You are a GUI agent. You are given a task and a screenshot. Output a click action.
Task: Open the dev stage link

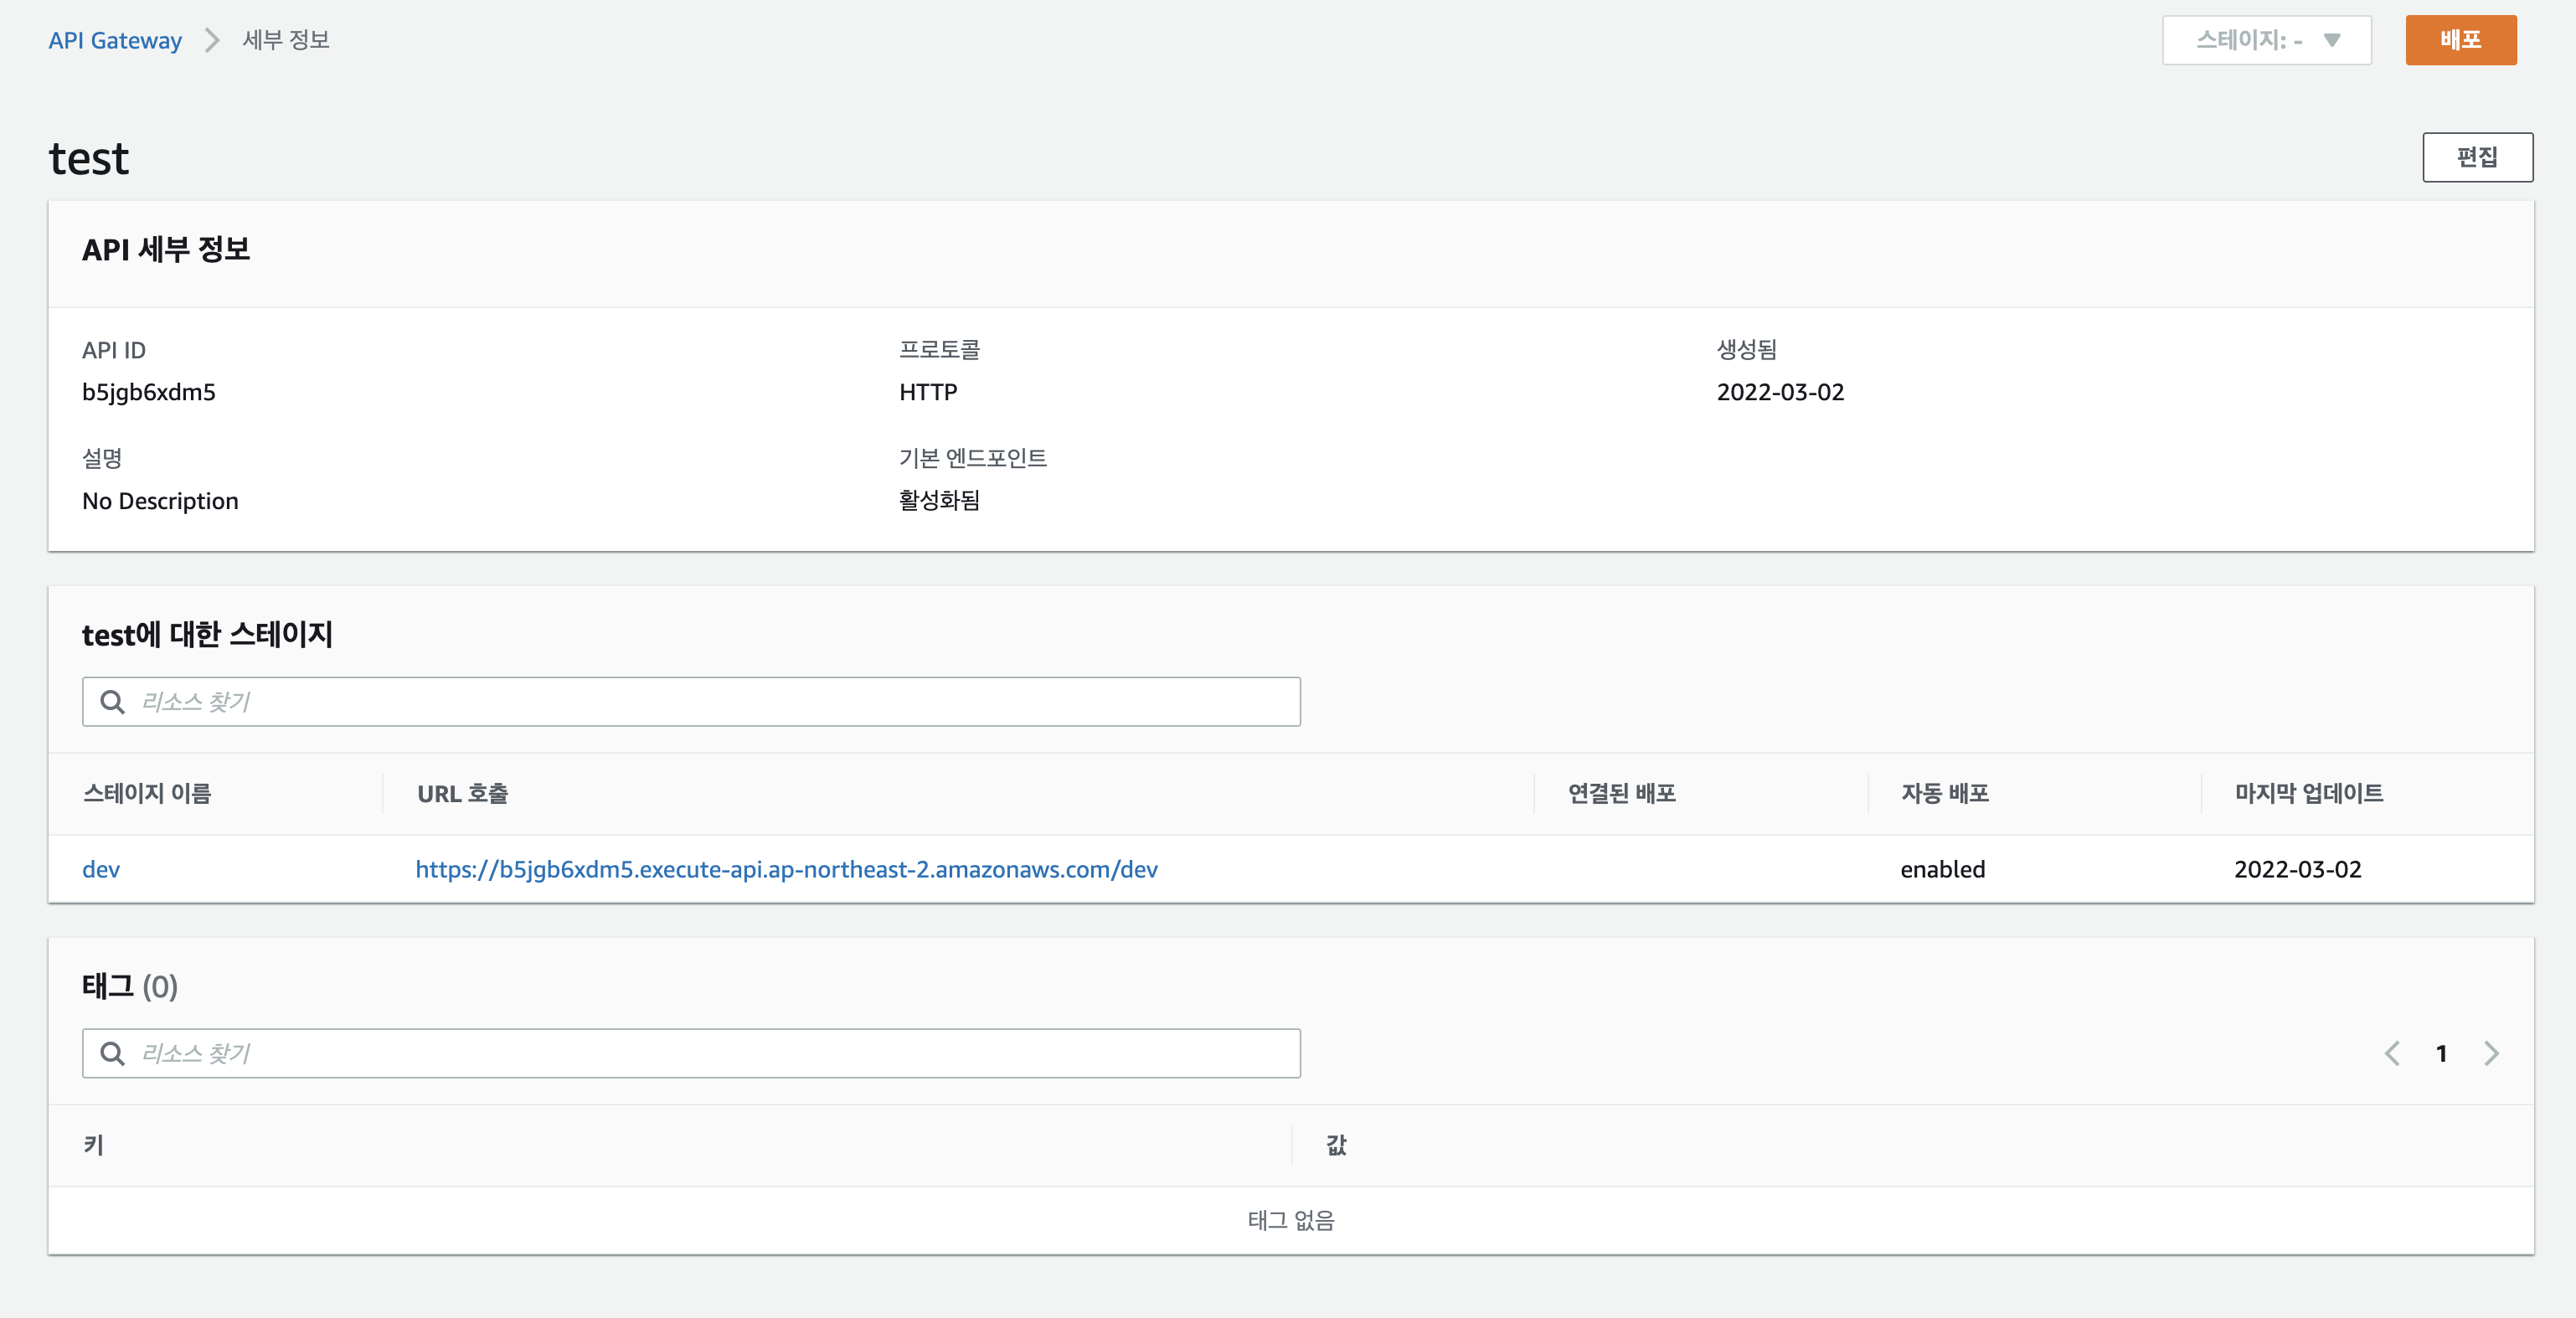[x=100, y=869]
